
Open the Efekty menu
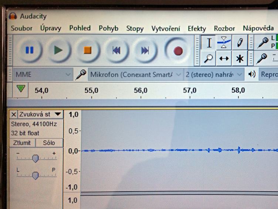point(197,29)
